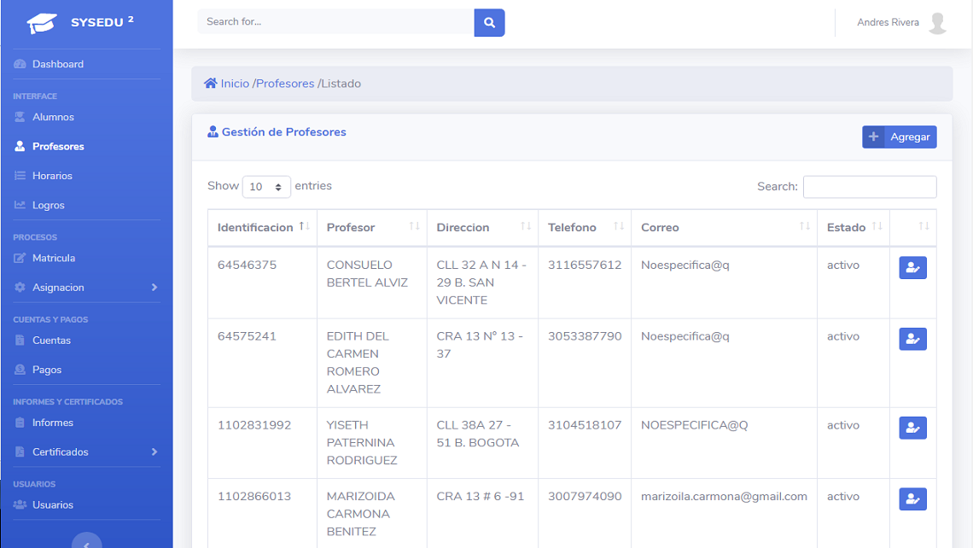Edit professor YISETH PATERNINA RODRIGUEZ
The height and width of the screenshot is (548, 973).
(912, 428)
